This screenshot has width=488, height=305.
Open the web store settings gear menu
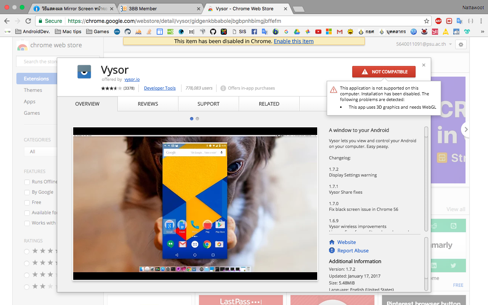point(461,45)
